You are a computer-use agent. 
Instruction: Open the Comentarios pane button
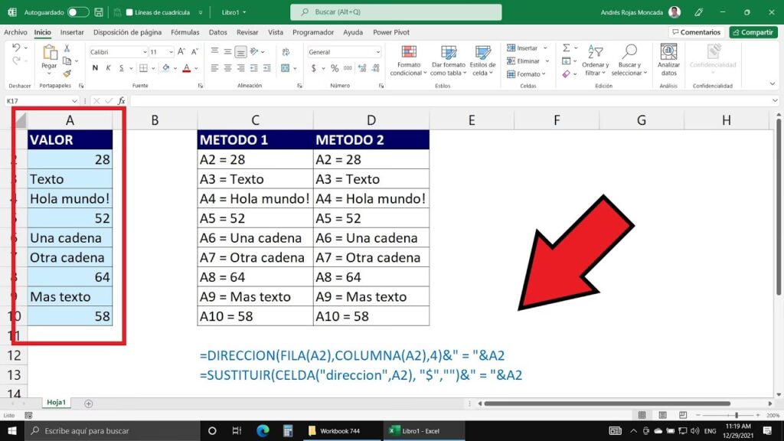coord(696,32)
